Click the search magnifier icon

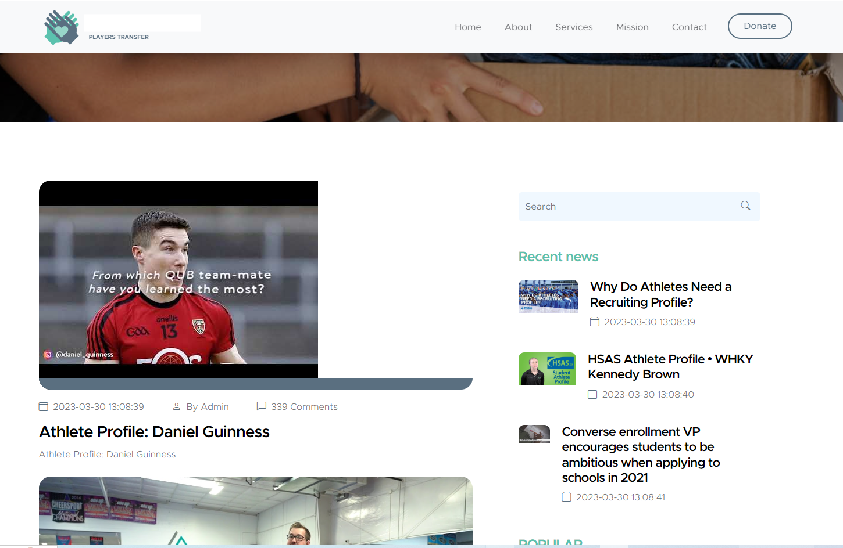[745, 205]
